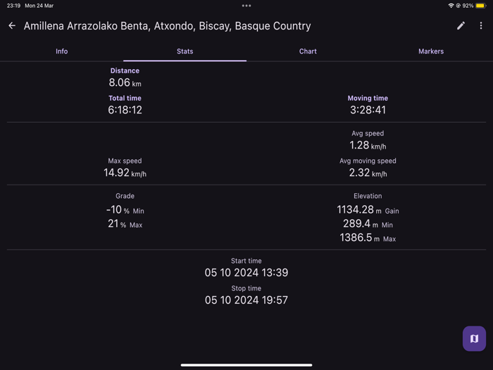This screenshot has width=493, height=370.
Task: Tap the Total time 6:18:12 value
Action: tap(125, 110)
